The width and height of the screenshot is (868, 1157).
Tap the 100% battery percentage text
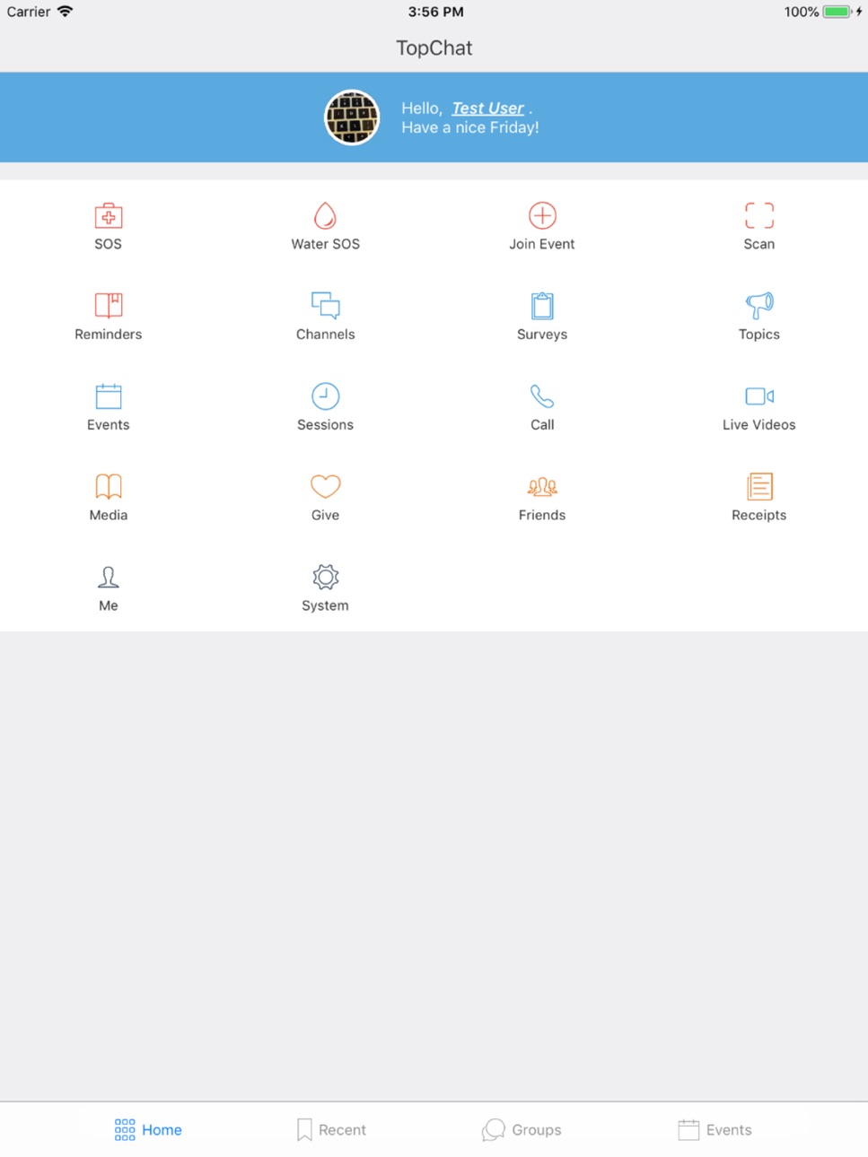(x=802, y=12)
